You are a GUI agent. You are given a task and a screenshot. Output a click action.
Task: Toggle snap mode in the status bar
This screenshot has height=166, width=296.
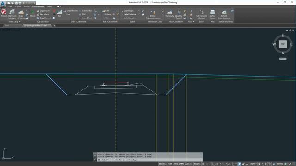(207, 164)
